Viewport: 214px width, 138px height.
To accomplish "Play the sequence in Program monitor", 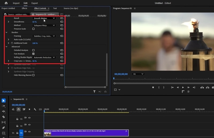I will click(183, 87).
